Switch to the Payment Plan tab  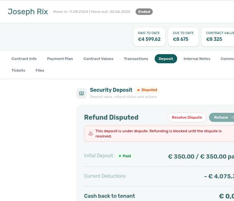(x=60, y=59)
